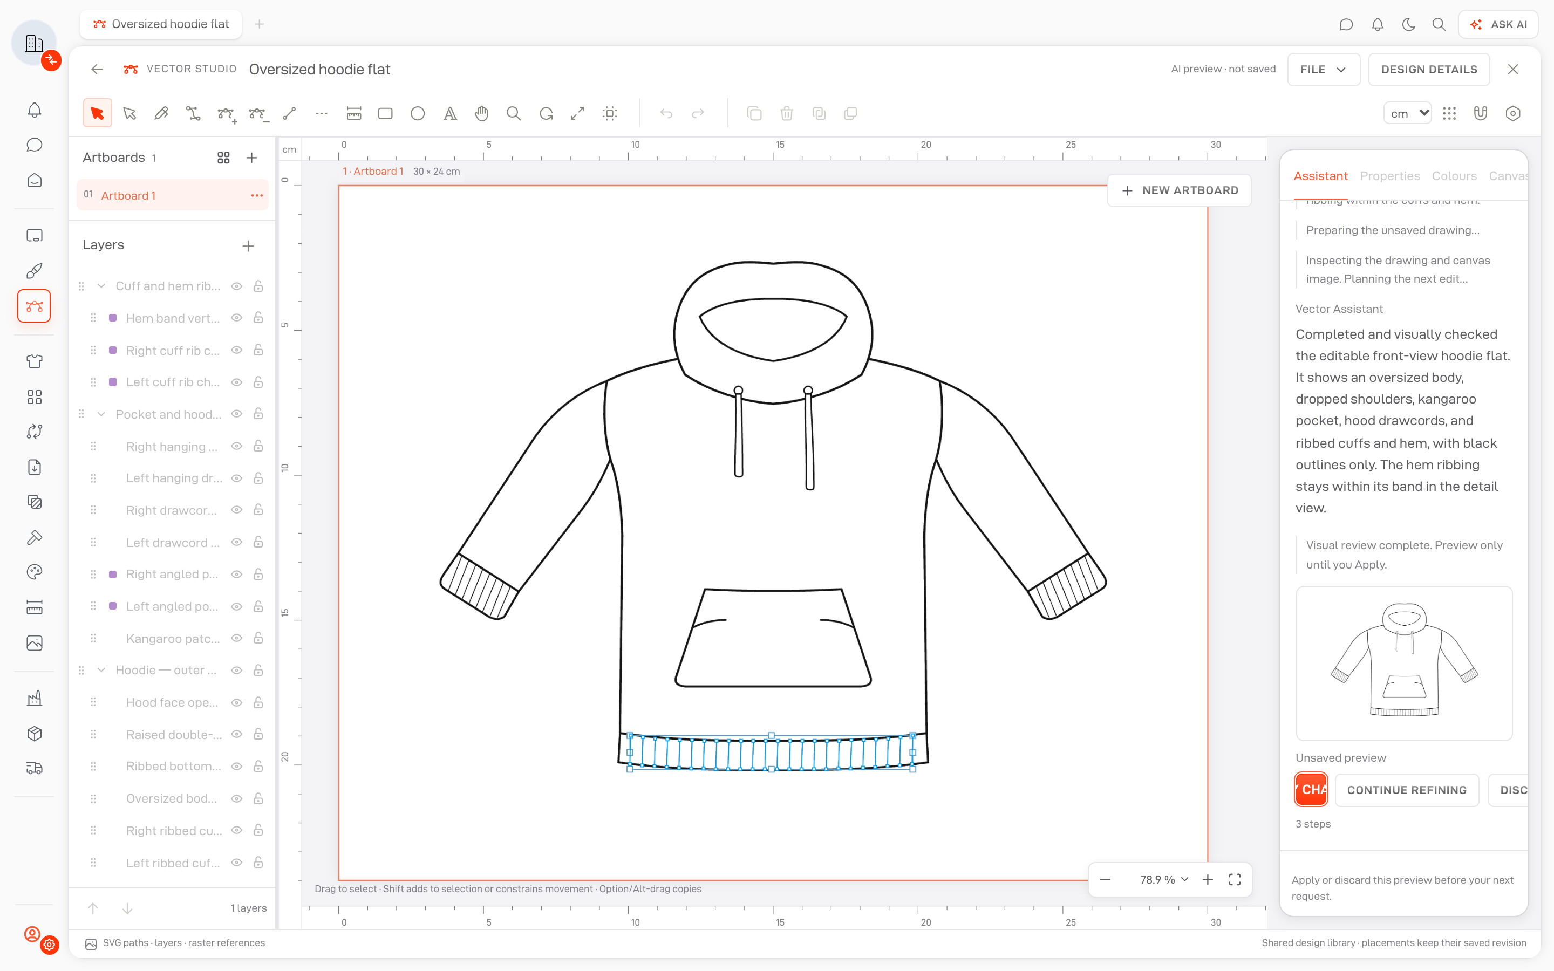Select the arrow Select tool

pos(97,114)
